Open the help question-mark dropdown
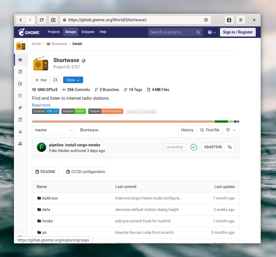Viewport: 276px width, 257px height. tap(212, 32)
